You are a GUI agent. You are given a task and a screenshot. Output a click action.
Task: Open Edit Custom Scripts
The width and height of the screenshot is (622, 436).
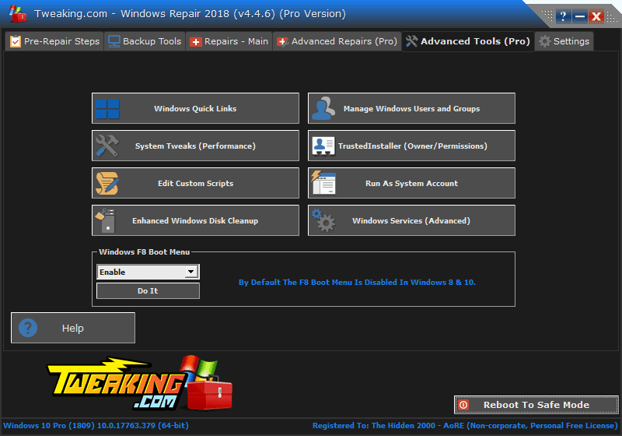point(195,183)
